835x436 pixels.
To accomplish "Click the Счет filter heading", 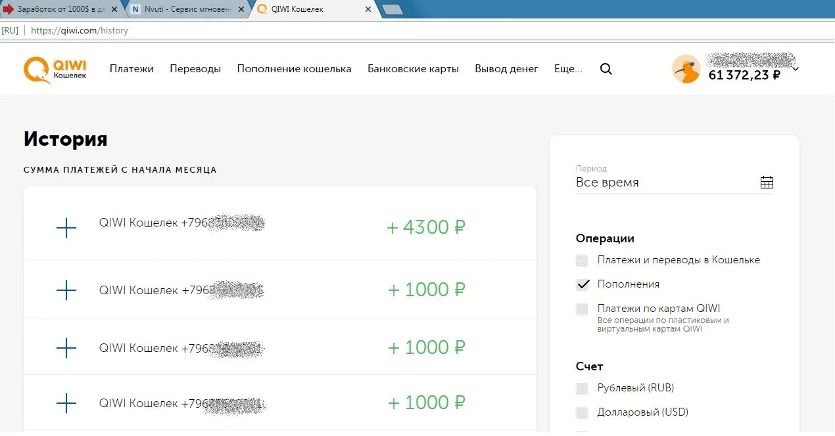I will [589, 366].
